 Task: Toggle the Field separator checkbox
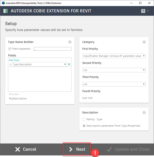click(x=10, y=49)
